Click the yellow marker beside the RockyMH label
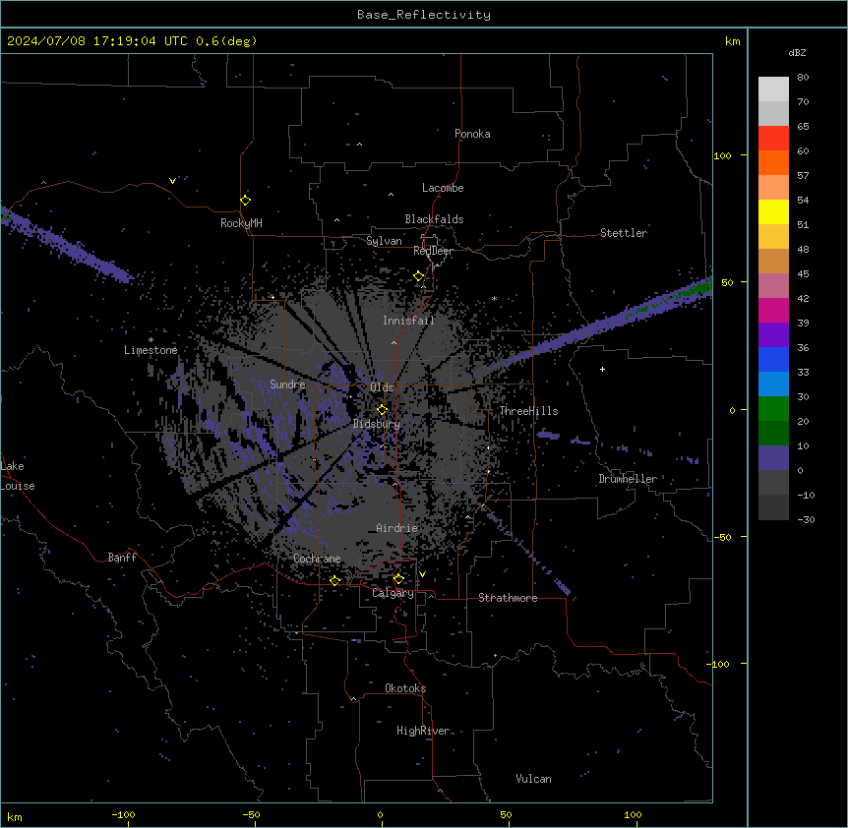 tap(245, 201)
